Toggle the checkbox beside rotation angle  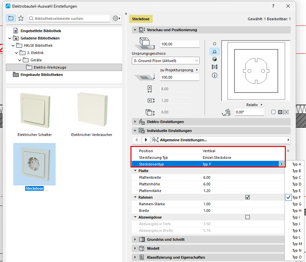[x=273, y=112]
